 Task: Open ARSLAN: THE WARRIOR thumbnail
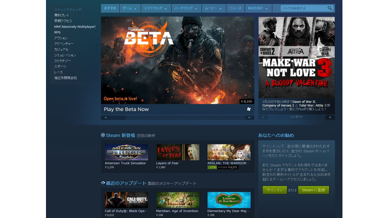(x=229, y=152)
